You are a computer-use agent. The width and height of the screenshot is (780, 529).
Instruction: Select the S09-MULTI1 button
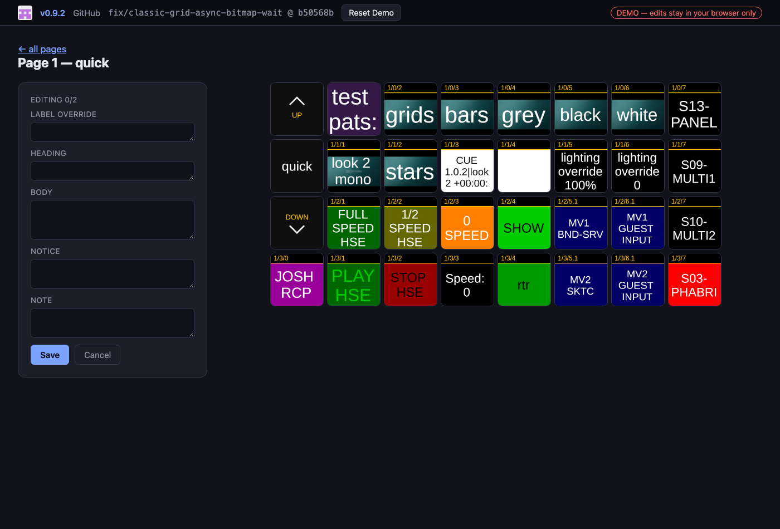pos(695,166)
